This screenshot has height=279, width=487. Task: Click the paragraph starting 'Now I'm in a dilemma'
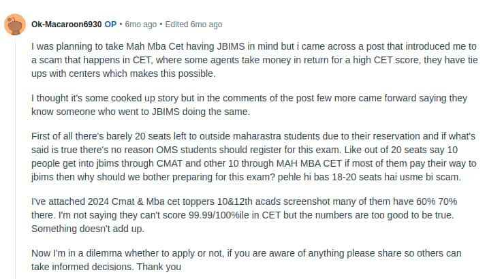click(247, 260)
